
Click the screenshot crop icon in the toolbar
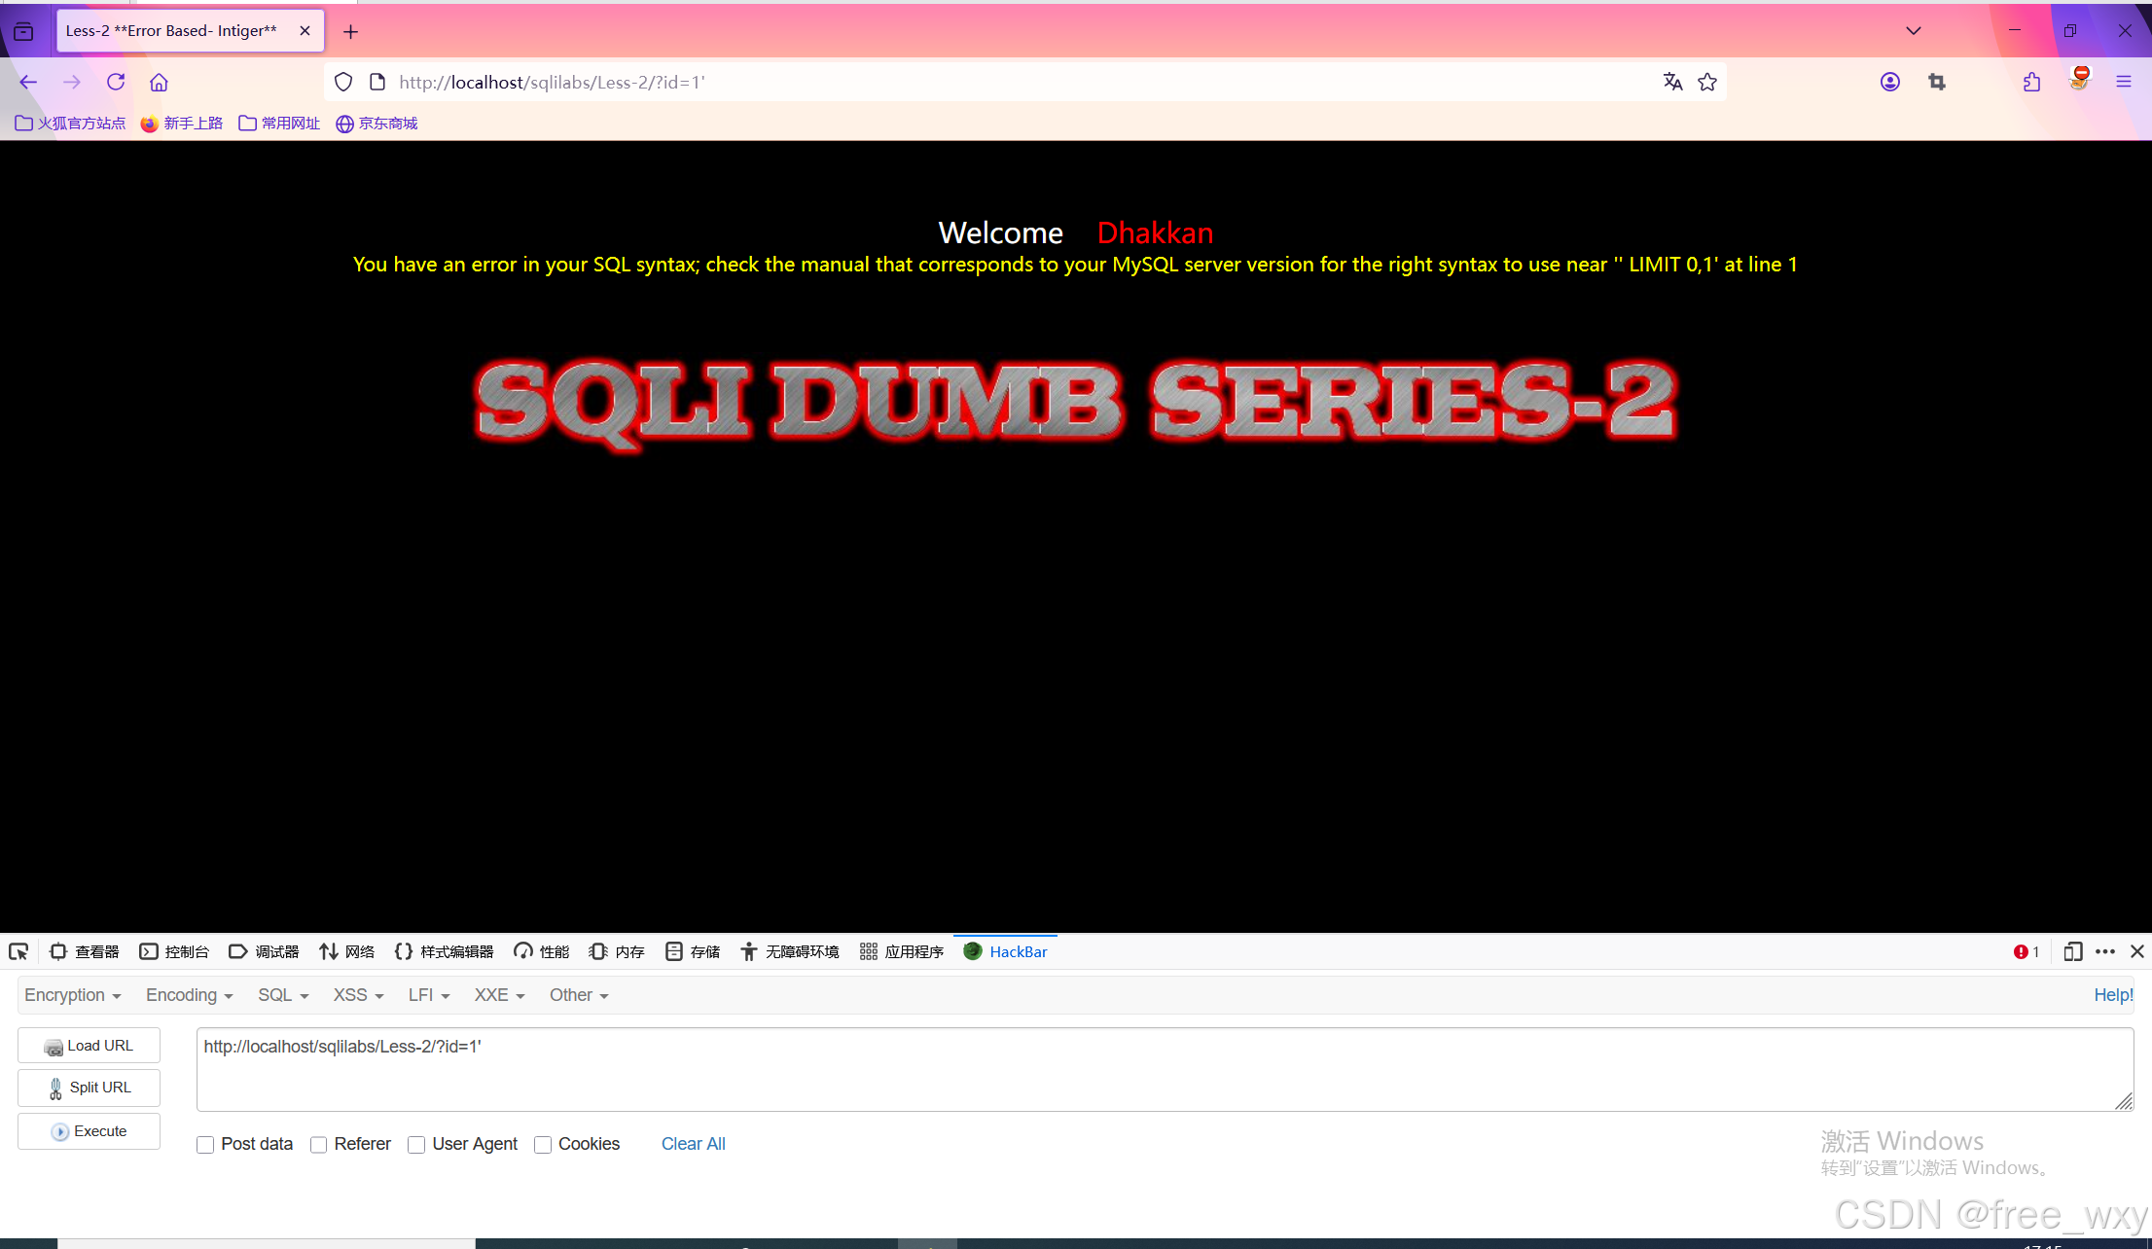pyautogui.click(x=1937, y=83)
